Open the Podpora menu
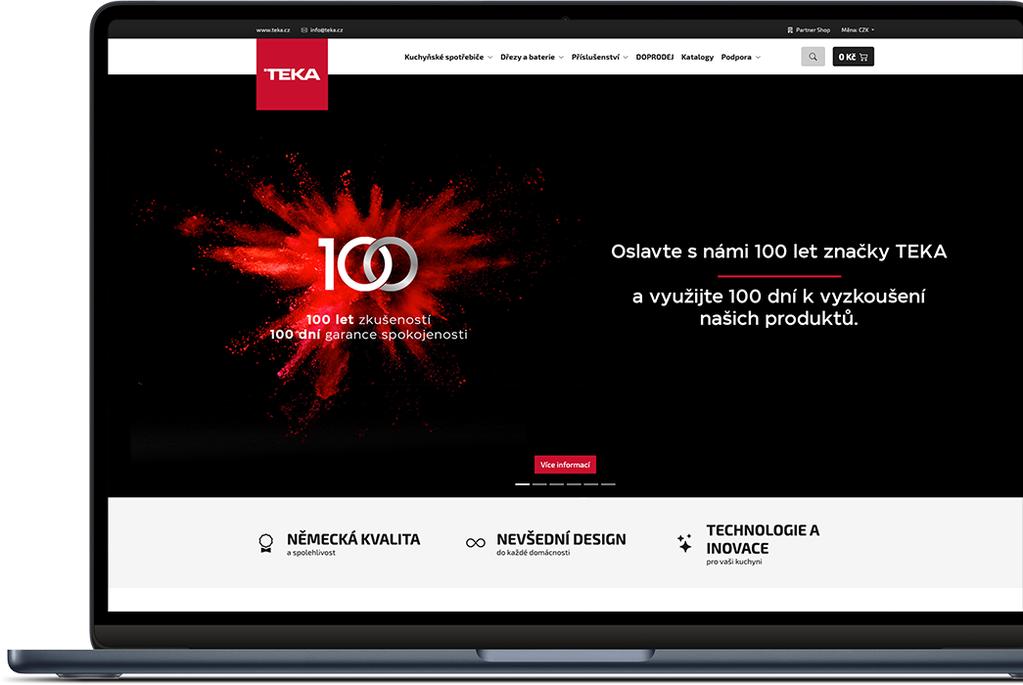Viewport: 1023px width, 685px height. 737,56
